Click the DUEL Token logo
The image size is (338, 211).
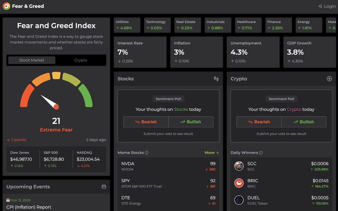(x=239, y=200)
